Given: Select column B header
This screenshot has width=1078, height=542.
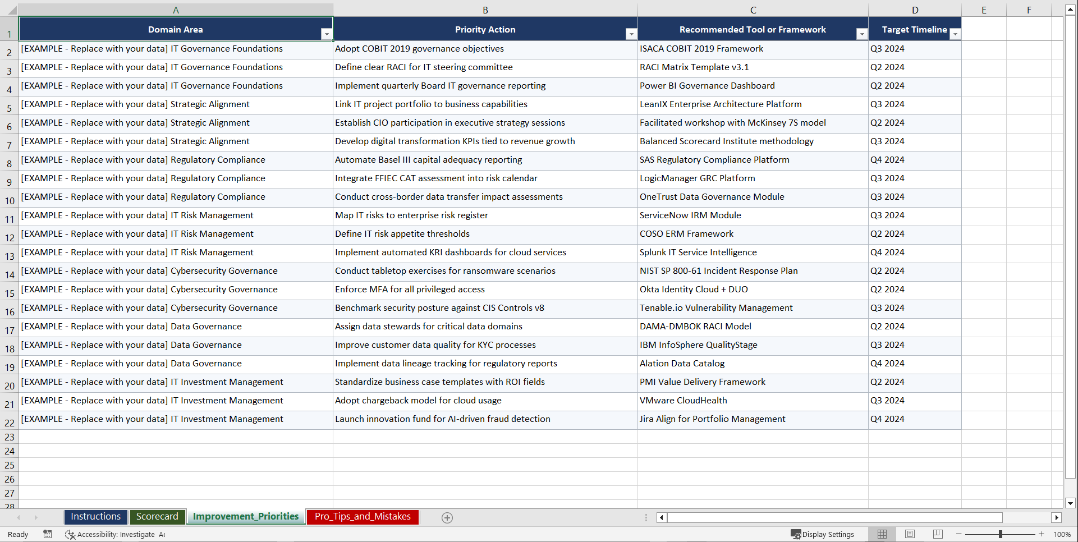Looking at the screenshot, I should tap(485, 9).
